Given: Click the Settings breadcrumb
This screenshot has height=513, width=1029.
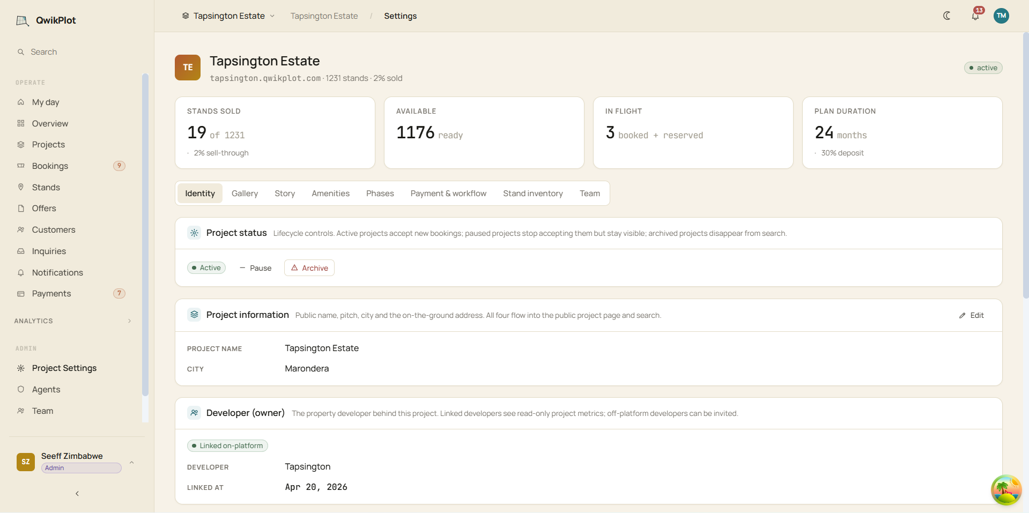Looking at the screenshot, I should [401, 16].
